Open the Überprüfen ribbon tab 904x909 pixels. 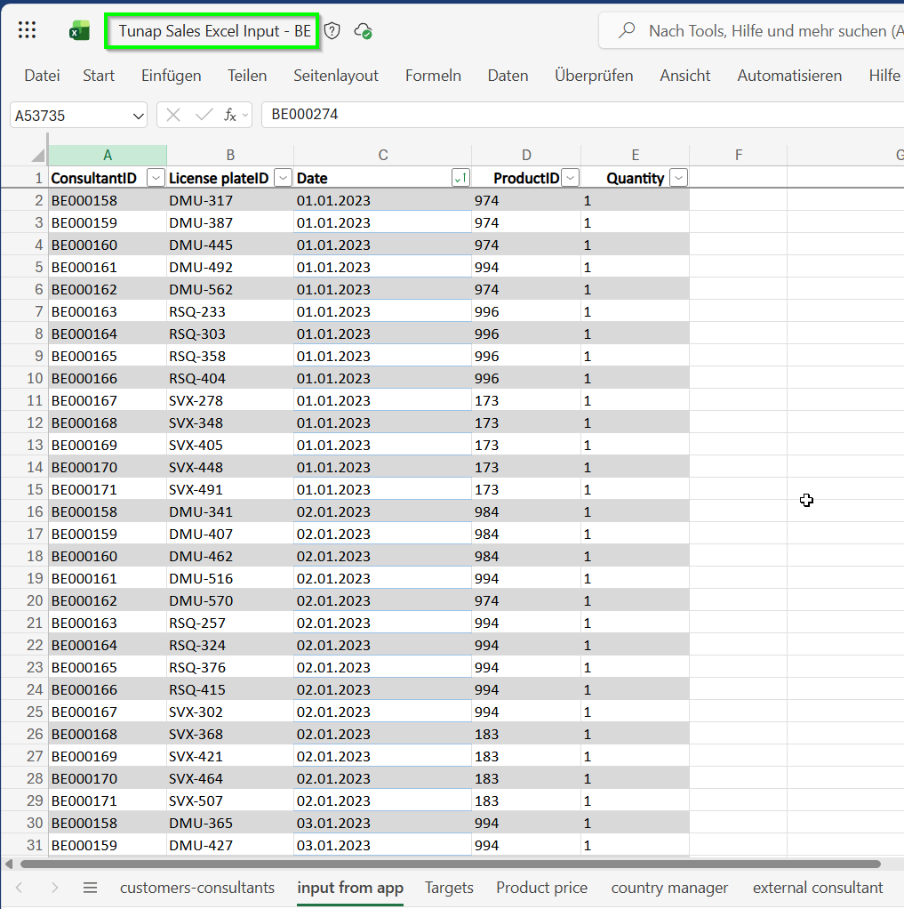594,76
